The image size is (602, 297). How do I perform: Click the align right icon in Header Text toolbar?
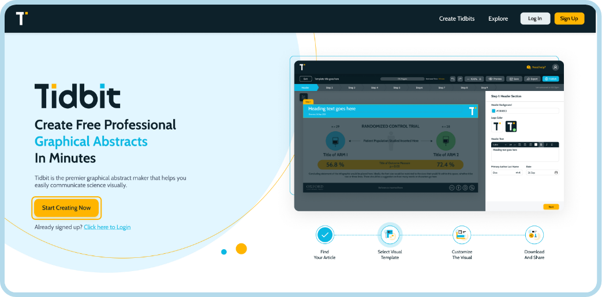pyautogui.click(x=530, y=144)
